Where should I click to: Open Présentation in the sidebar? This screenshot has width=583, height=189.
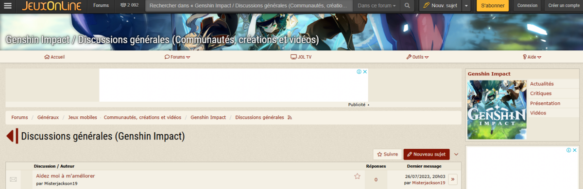coord(545,103)
